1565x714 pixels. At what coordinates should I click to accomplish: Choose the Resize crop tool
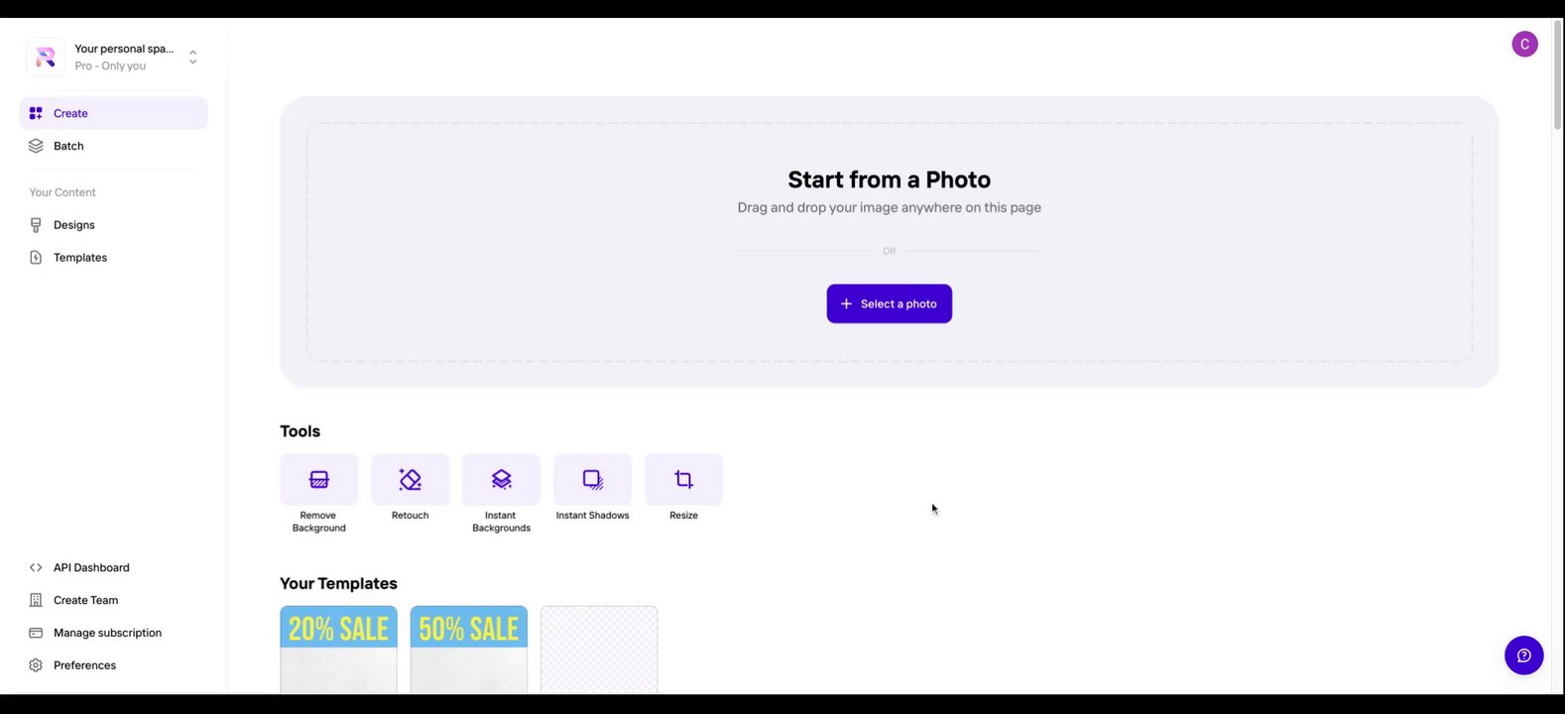pos(683,480)
